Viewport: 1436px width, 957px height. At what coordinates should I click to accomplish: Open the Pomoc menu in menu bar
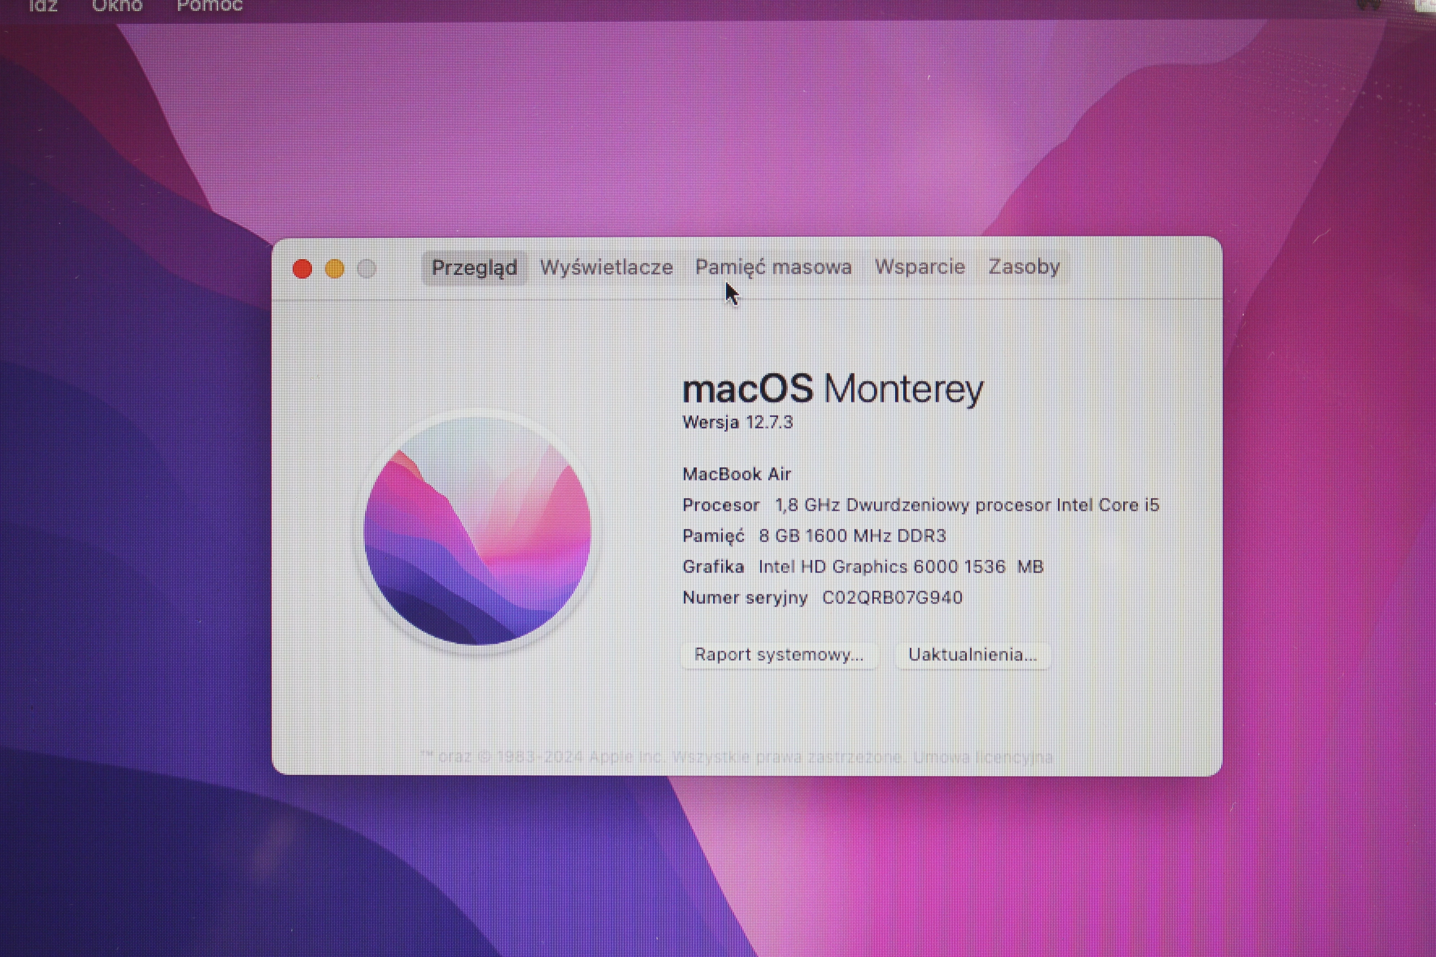tap(209, 6)
